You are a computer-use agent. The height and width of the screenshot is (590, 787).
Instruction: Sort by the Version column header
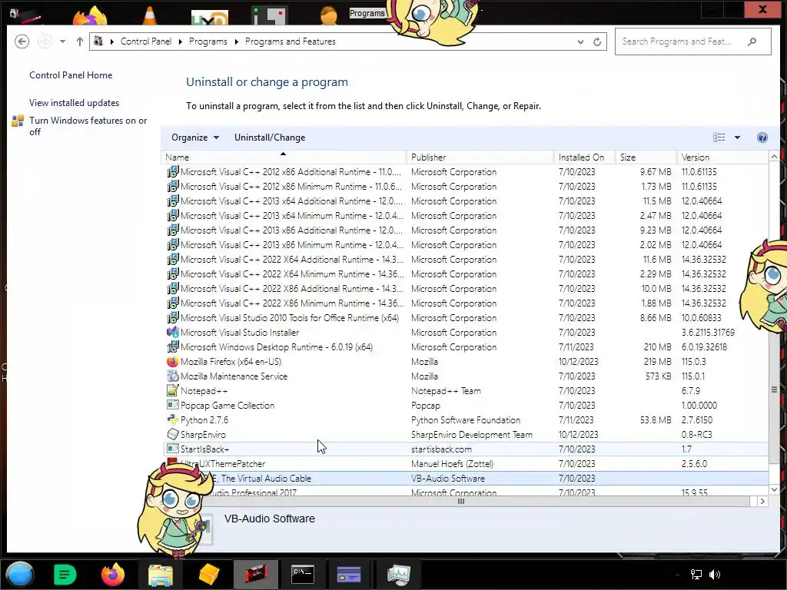[722, 157]
